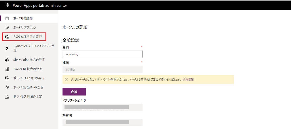This screenshot has height=129, width=291.
Task: Click the ポータル アクション icon
Action: [7, 27]
